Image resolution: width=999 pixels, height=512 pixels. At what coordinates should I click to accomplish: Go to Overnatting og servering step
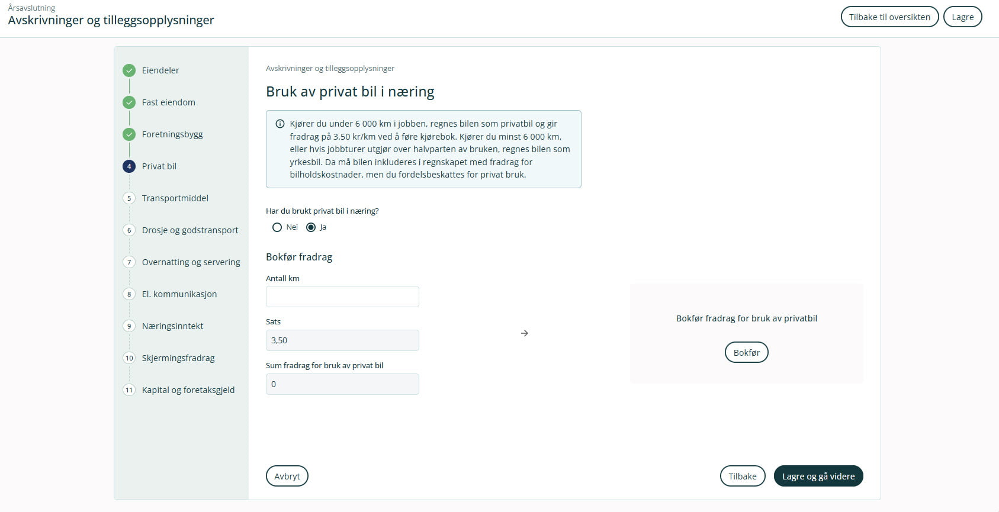(x=191, y=262)
